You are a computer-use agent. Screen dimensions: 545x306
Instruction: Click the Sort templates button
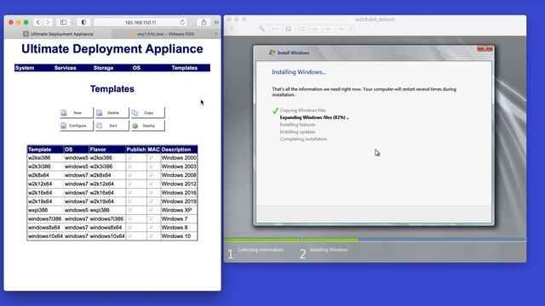(112, 126)
